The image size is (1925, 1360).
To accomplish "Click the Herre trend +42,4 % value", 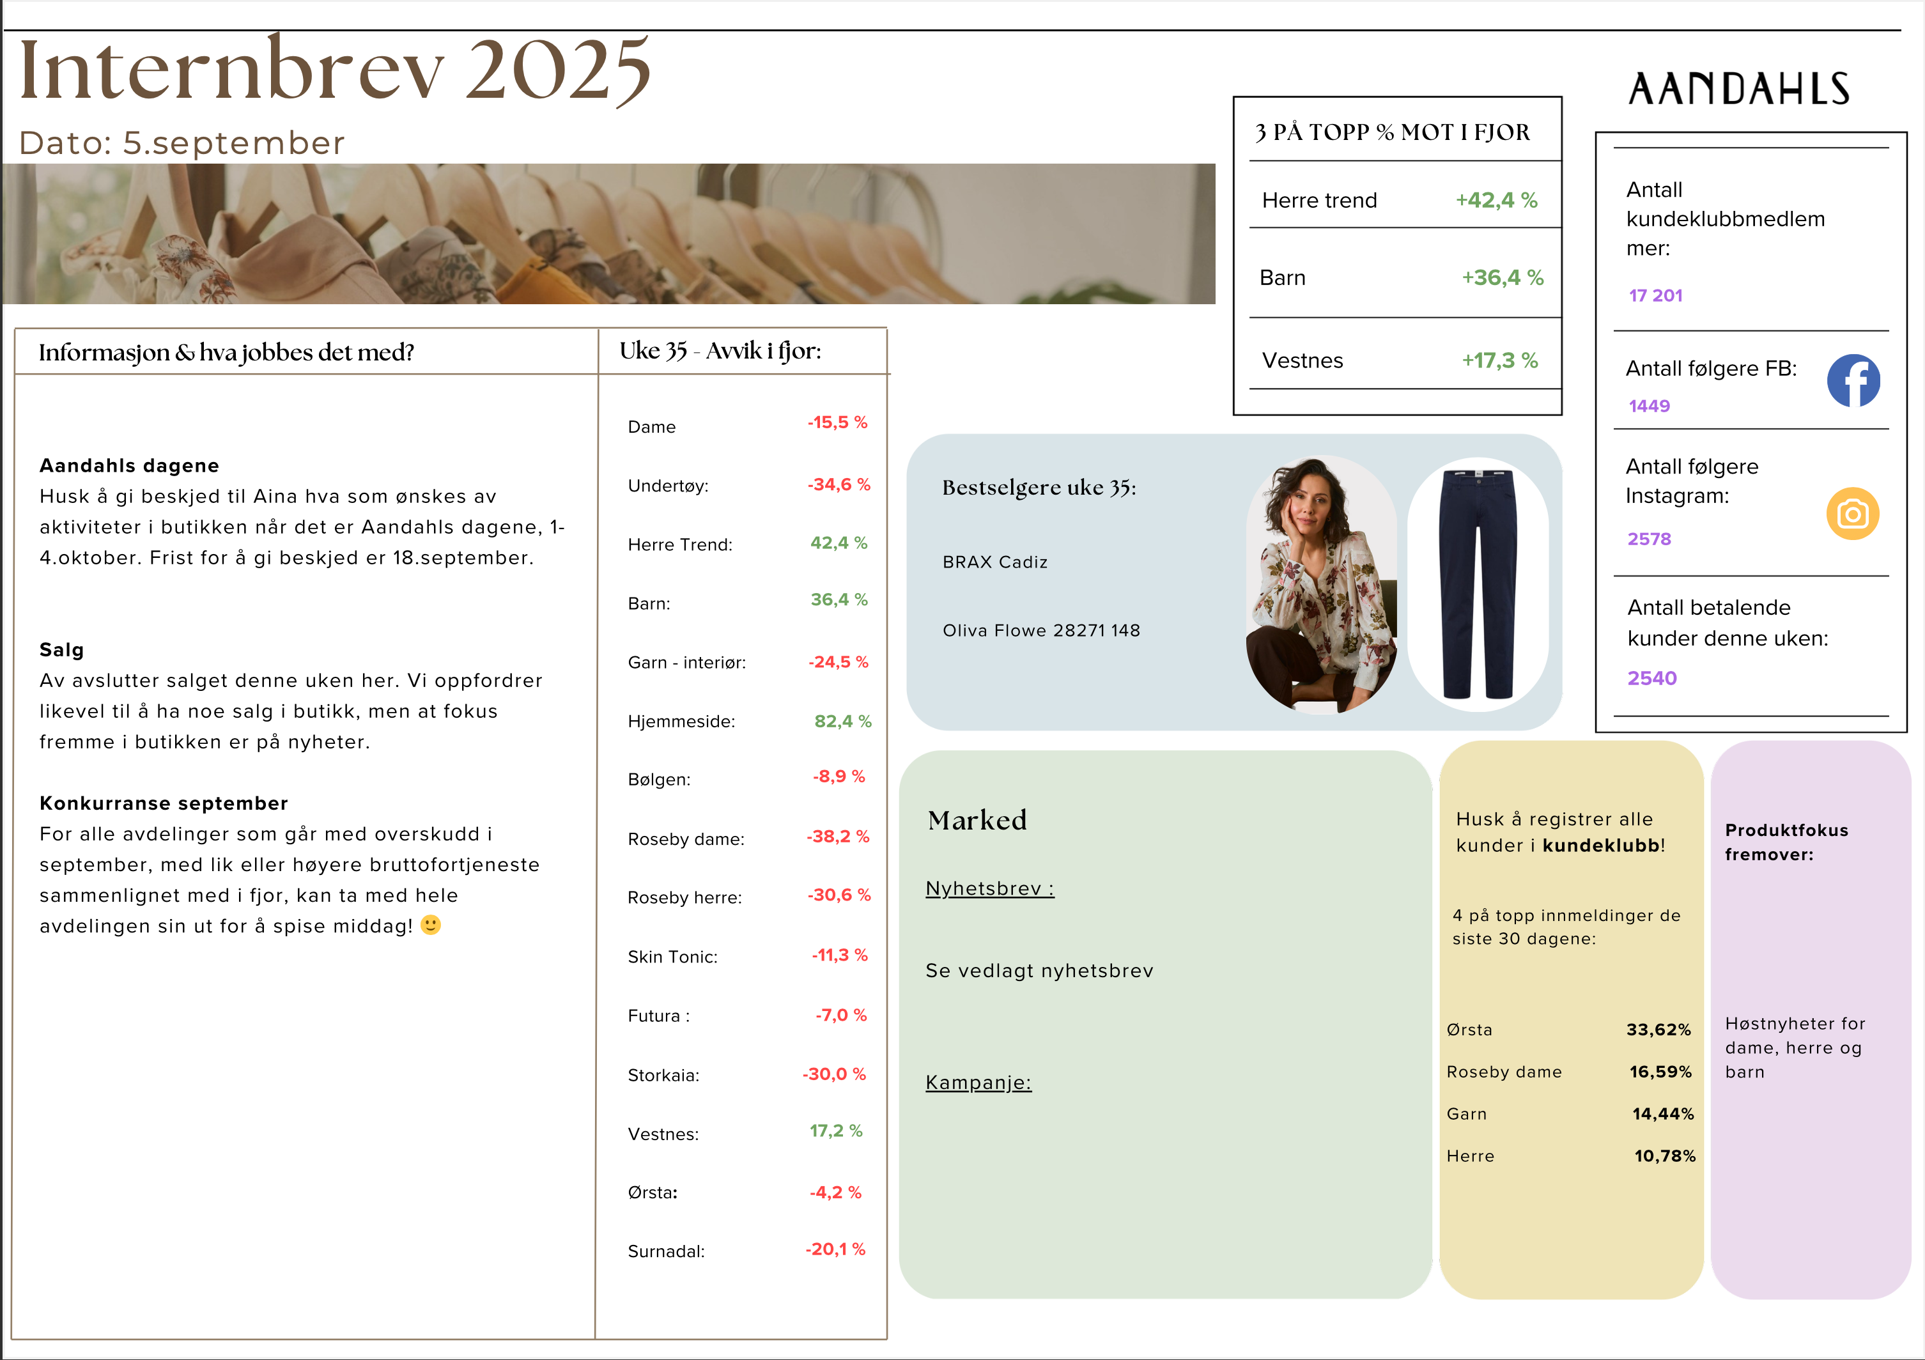I will tap(1496, 201).
